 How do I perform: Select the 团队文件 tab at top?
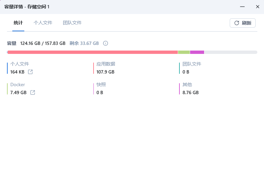click(72, 23)
